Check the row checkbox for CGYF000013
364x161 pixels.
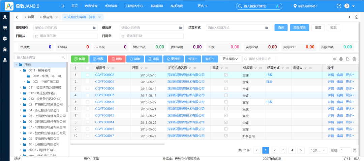(x=88, y=115)
